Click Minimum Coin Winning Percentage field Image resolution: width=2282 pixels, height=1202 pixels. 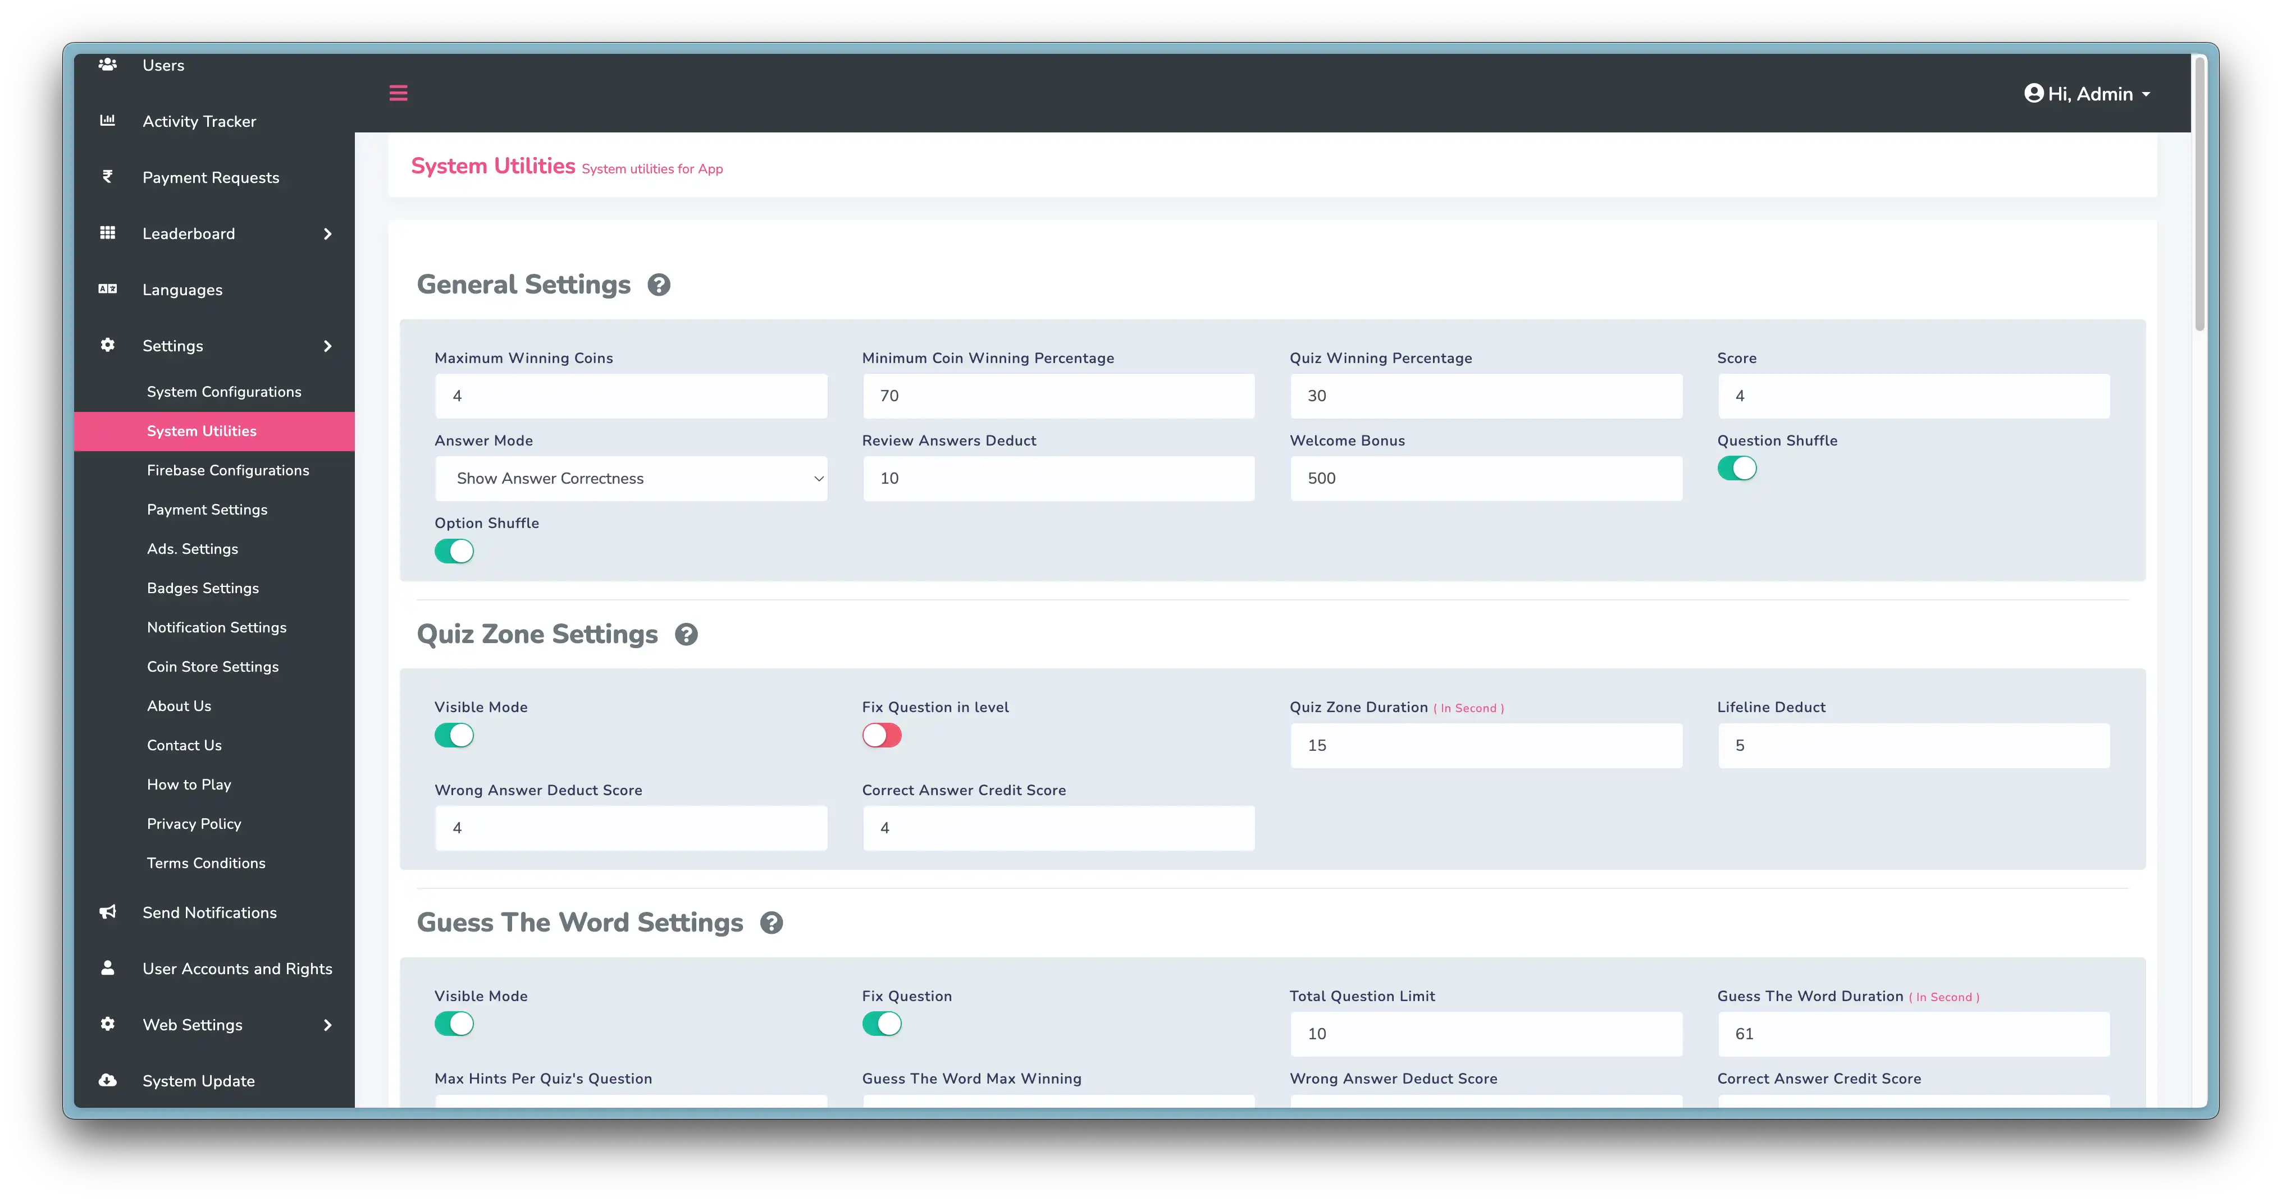coord(1058,396)
